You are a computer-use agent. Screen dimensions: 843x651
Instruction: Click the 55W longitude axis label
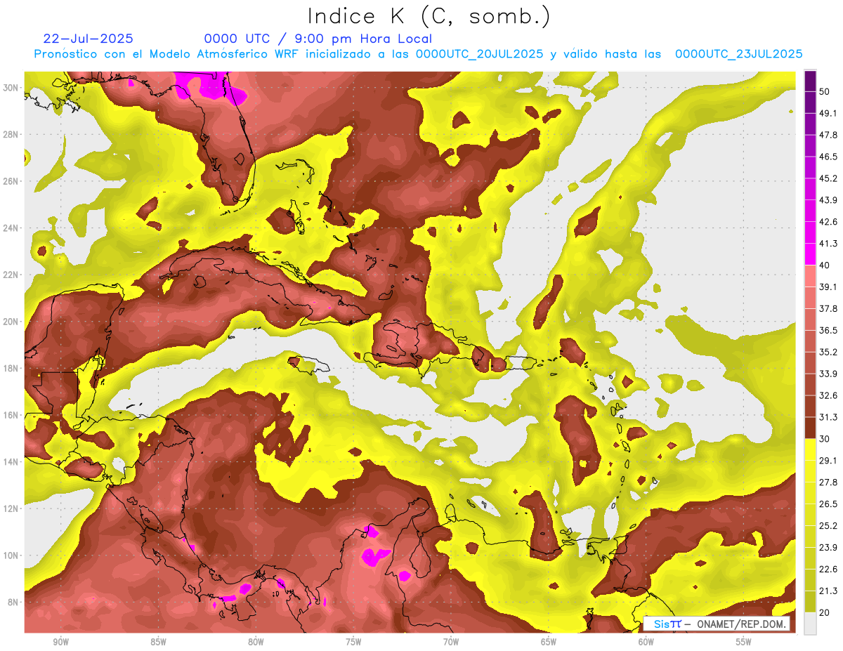click(744, 643)
